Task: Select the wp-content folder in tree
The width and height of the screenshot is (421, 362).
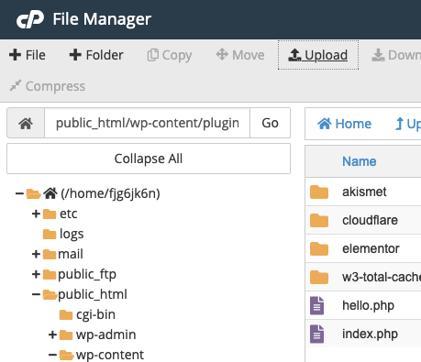Action: pyautogui.click(x=110, y=355)
